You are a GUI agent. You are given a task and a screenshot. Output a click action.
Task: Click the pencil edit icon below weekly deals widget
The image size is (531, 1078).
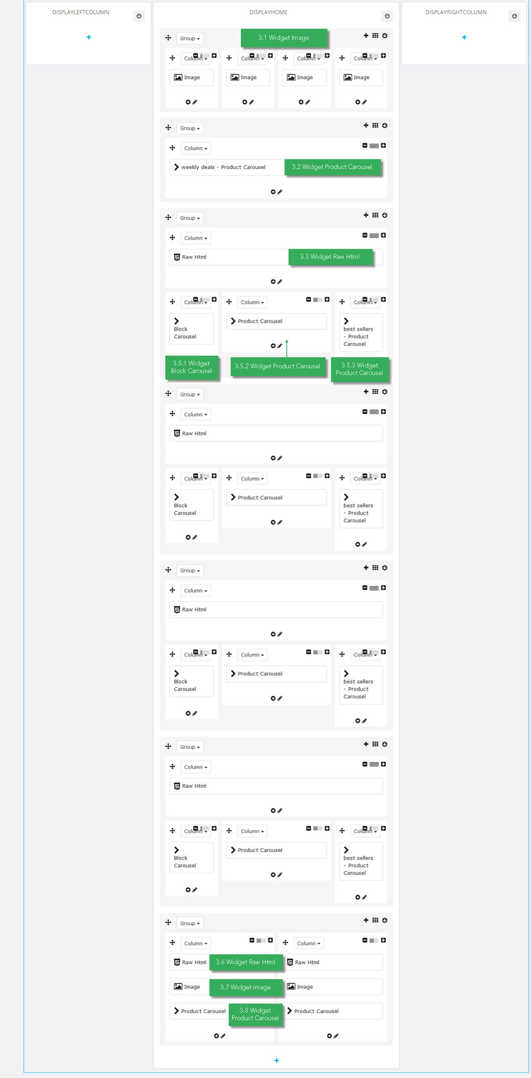(280, 192)
